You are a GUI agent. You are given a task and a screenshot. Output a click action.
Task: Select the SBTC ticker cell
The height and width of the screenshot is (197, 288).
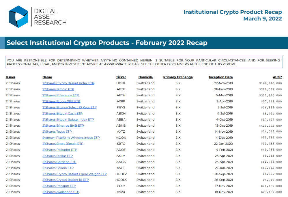[121, 144]
